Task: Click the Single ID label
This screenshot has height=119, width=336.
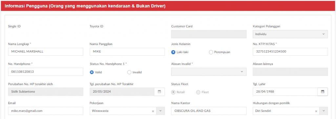Action: [14, 26]
